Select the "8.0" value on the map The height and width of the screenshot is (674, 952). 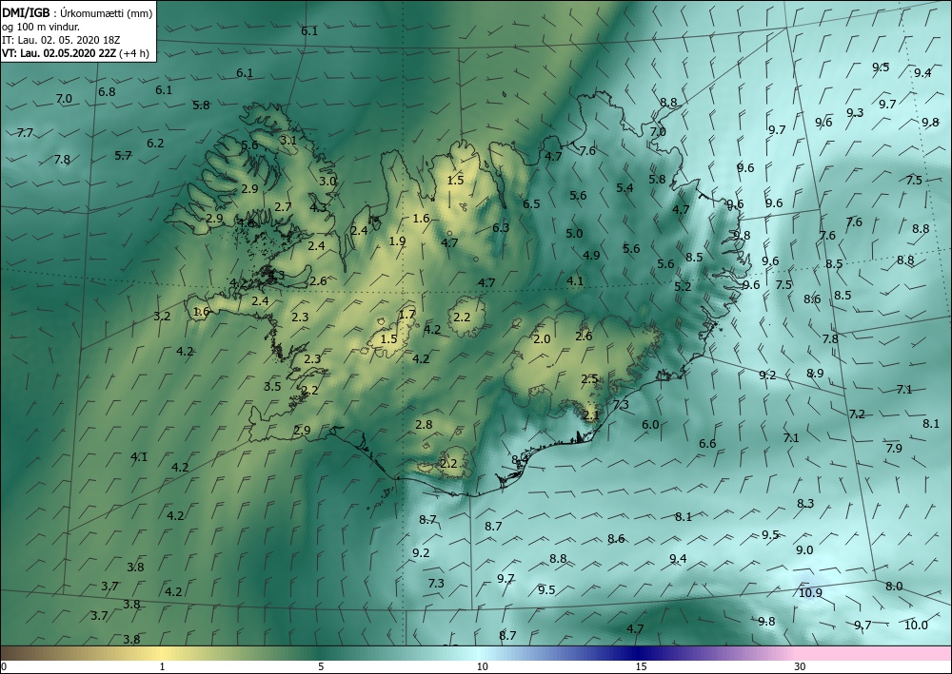click(x=894, y=587)
